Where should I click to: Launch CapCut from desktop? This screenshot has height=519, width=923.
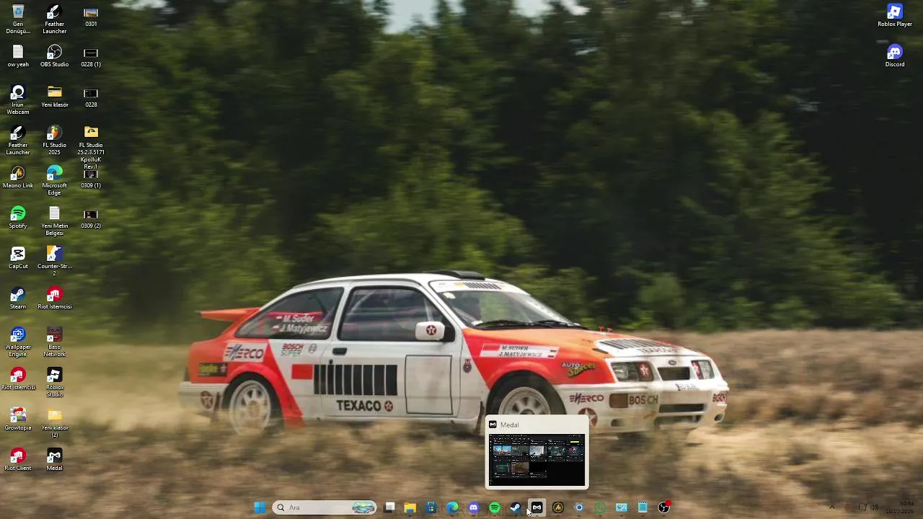click(x=18, y=258)
